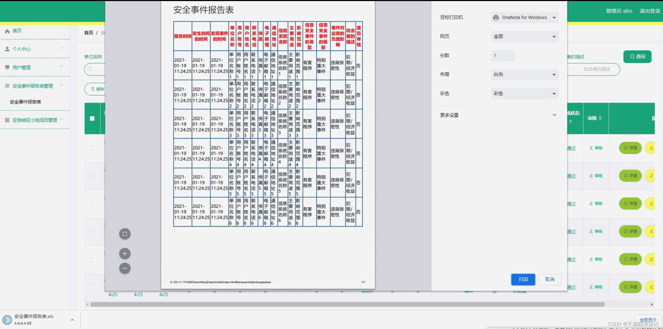Toggle the select-all checkbox in the table header
This screenshot has height=329, width=663.
pos(92,119)
